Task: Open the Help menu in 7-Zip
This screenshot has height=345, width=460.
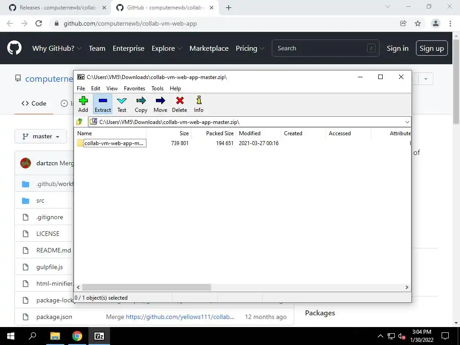Action: (x=175, y=88)
